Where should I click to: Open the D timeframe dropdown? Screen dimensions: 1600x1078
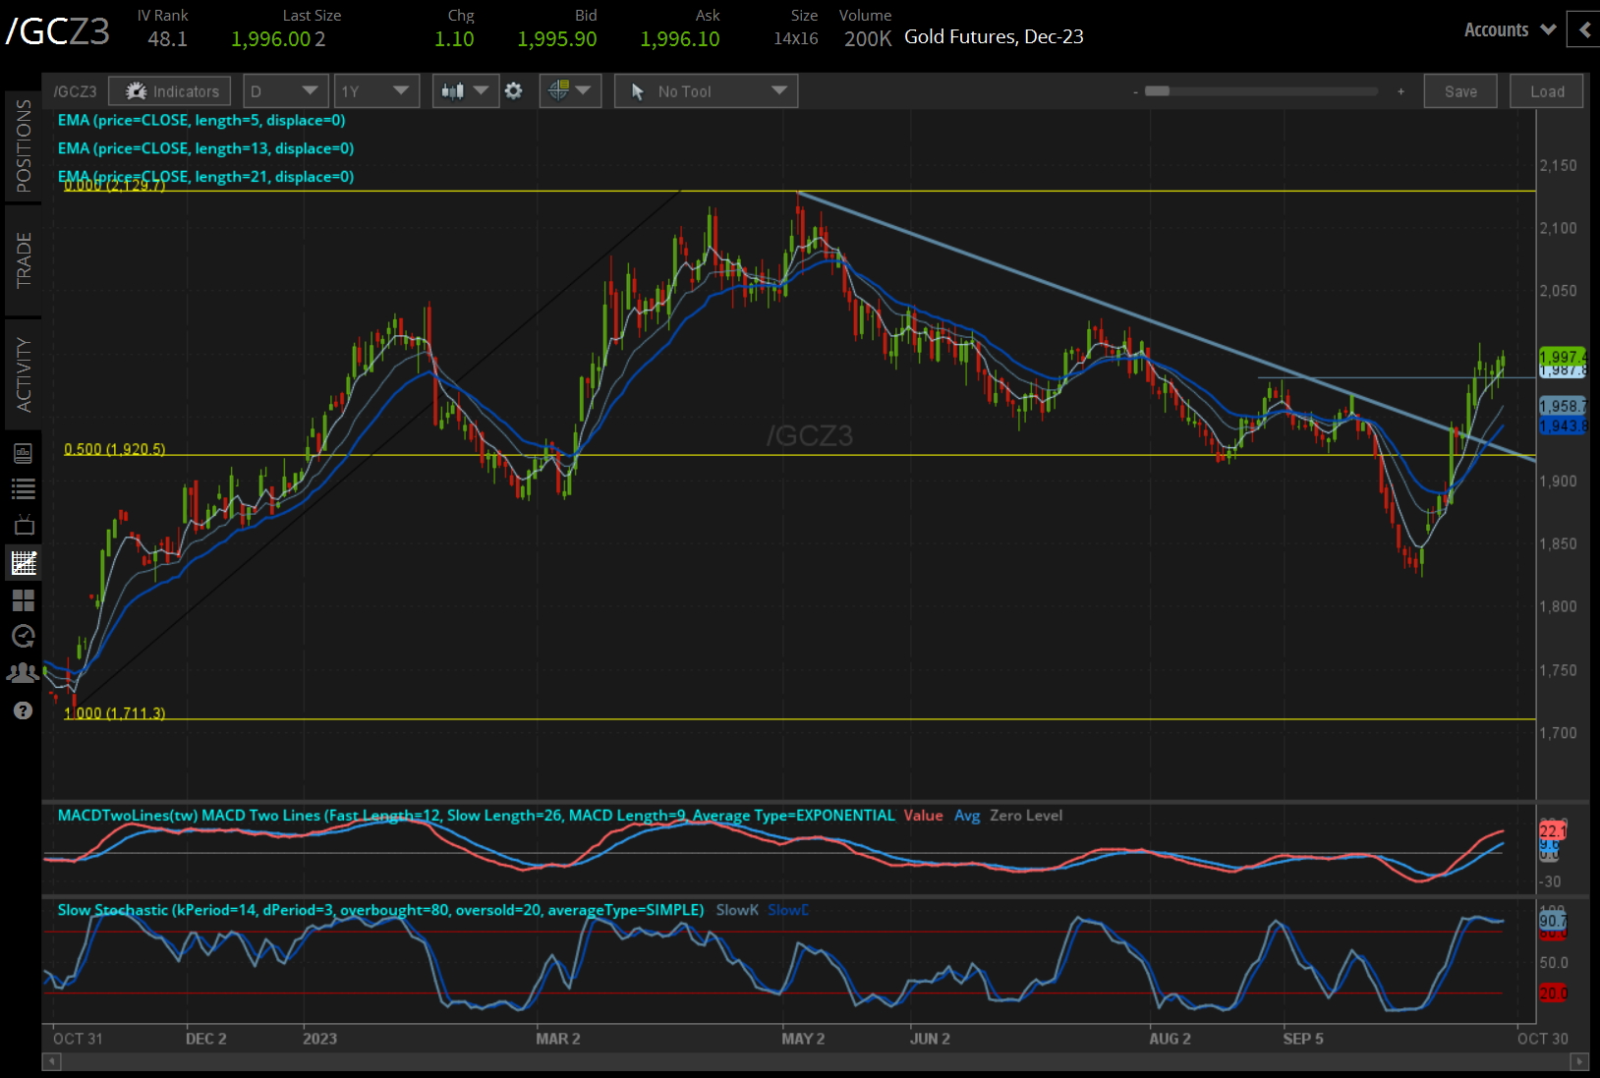[x=285, y=90]
